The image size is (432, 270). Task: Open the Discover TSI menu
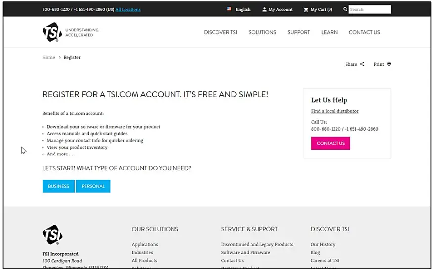click(220, 32)
